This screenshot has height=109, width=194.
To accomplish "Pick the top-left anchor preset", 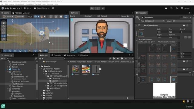I will pyautogui.click(x=152, y=58).
